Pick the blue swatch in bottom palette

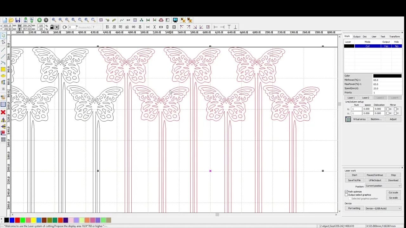(x=12, y=220)
